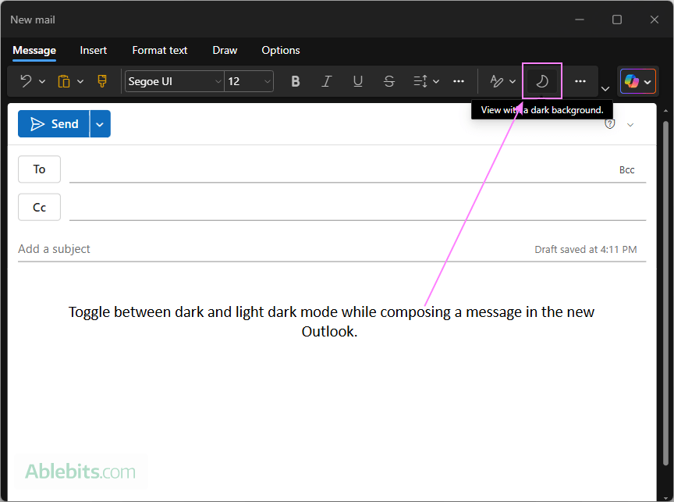Click the Send button
Viewport: 674px width, 502px height.
54,124
